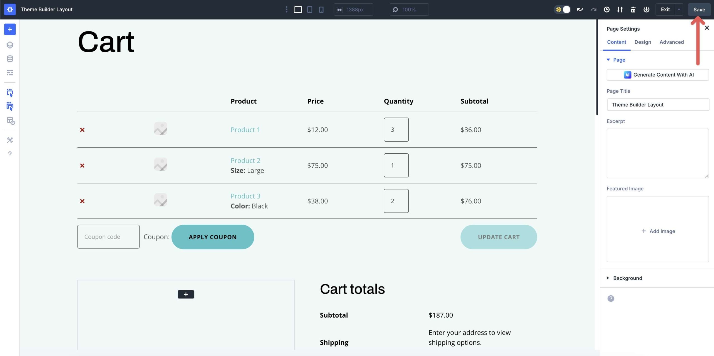Switch preview to mobile view
The height and width of the screenshot is (356, 714).
pyautogui.click(x=322, y=9)
